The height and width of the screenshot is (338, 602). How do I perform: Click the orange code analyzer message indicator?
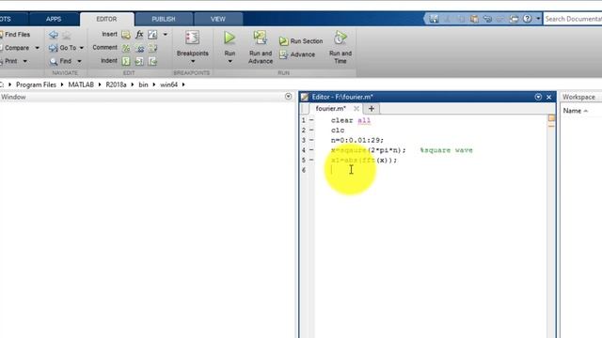552,118
